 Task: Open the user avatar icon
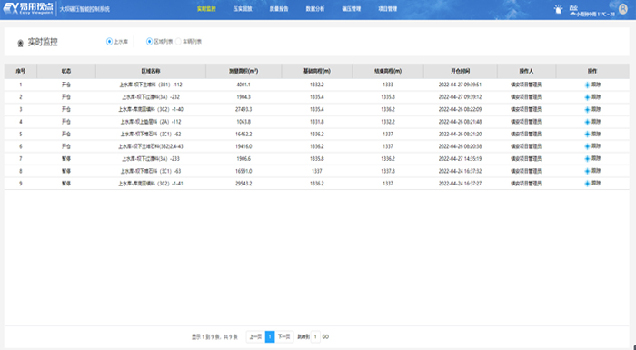pyautogui.click(x=623, y=9)
